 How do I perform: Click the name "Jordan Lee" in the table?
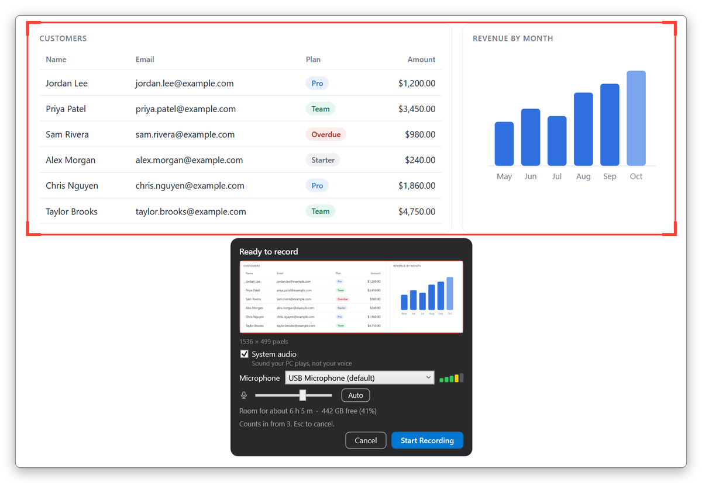point(67,83)
